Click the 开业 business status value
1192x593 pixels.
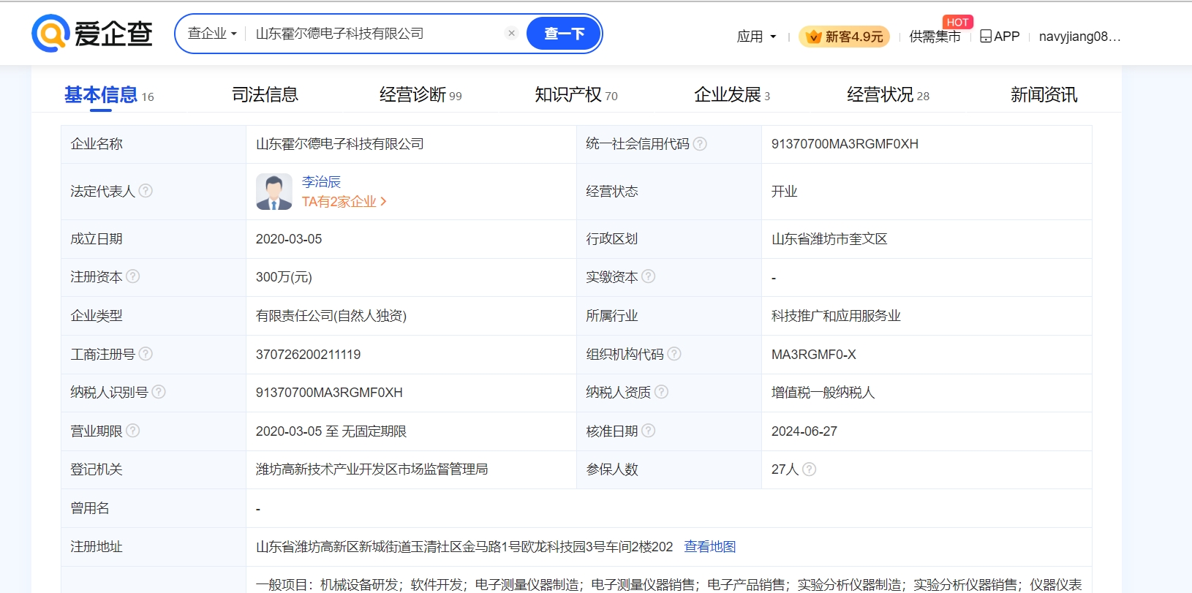pyautogui.click(x=784, y=192)
